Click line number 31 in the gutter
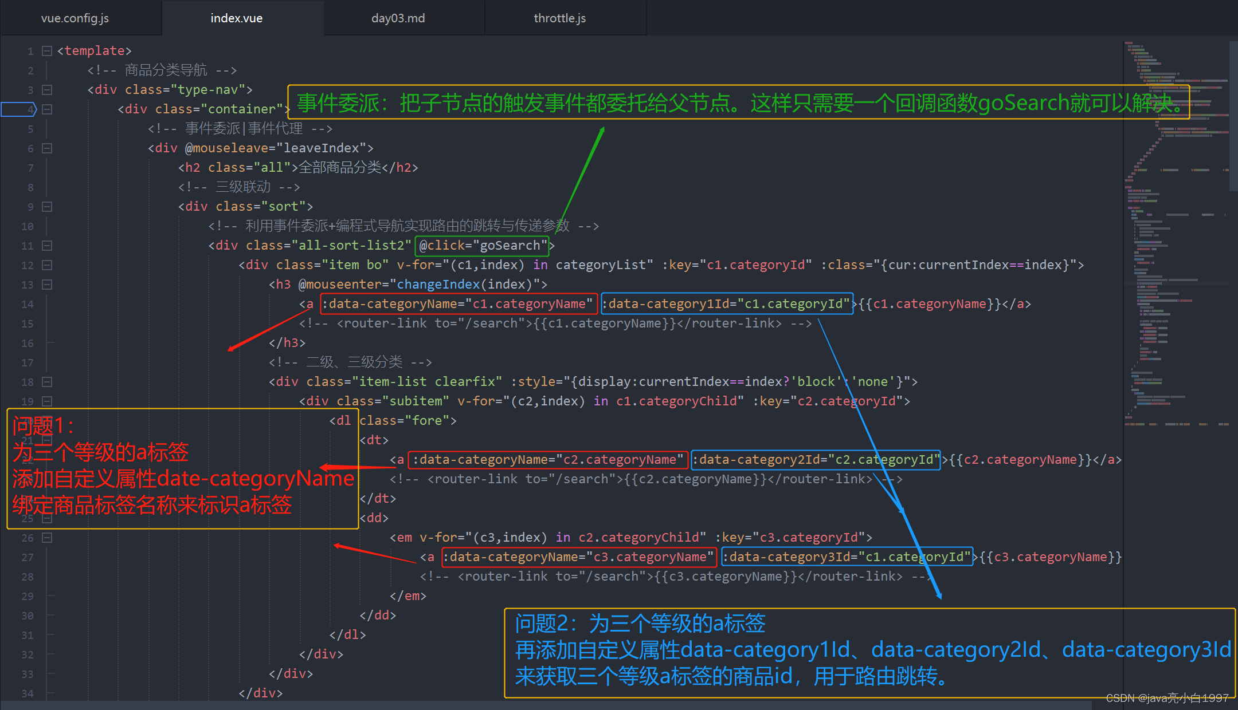 coord(28,636)
